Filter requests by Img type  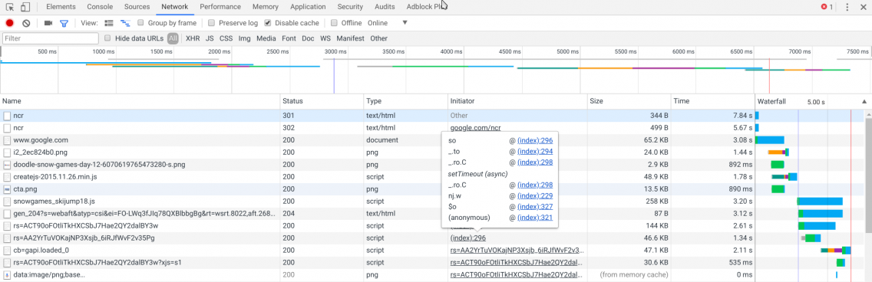pos(244,38)
